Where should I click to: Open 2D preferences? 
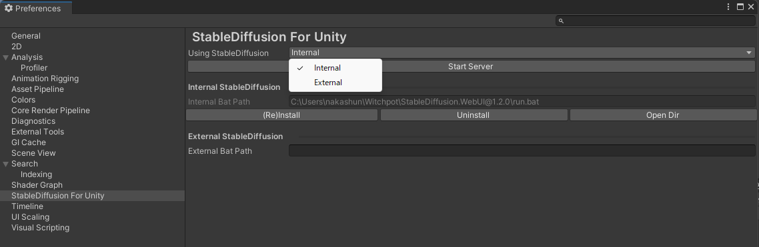pos(17,47)
